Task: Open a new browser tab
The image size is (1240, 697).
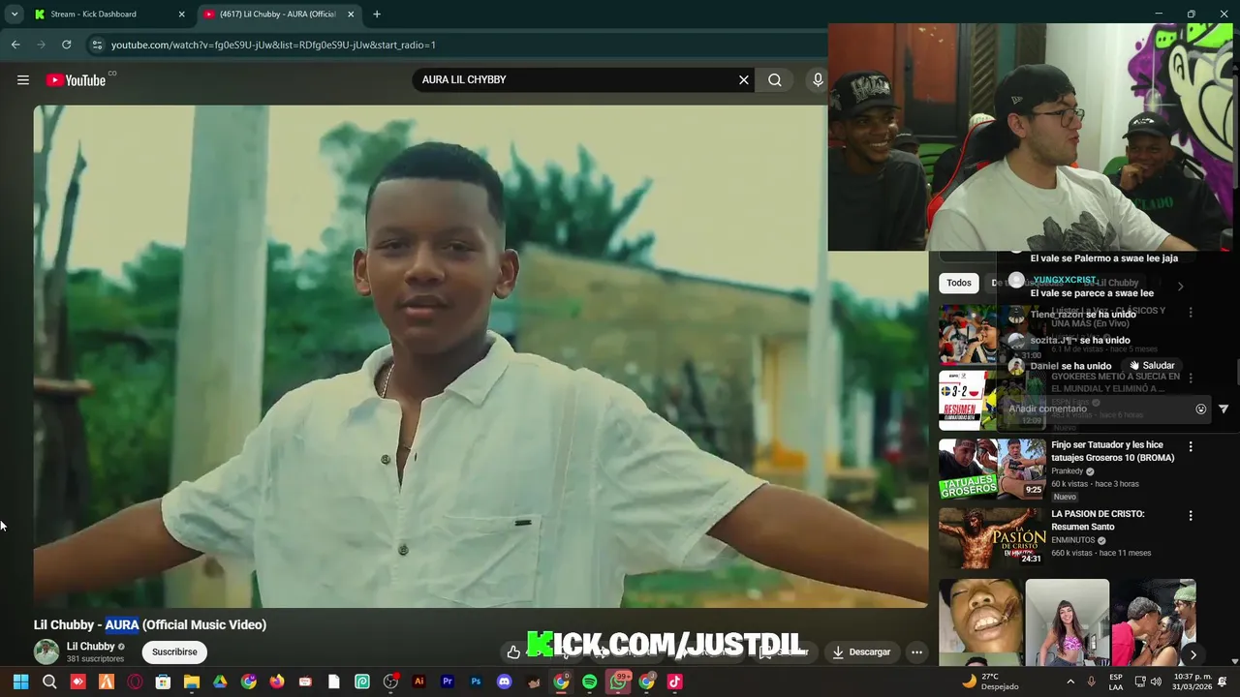Action: [x=377, y=15]
